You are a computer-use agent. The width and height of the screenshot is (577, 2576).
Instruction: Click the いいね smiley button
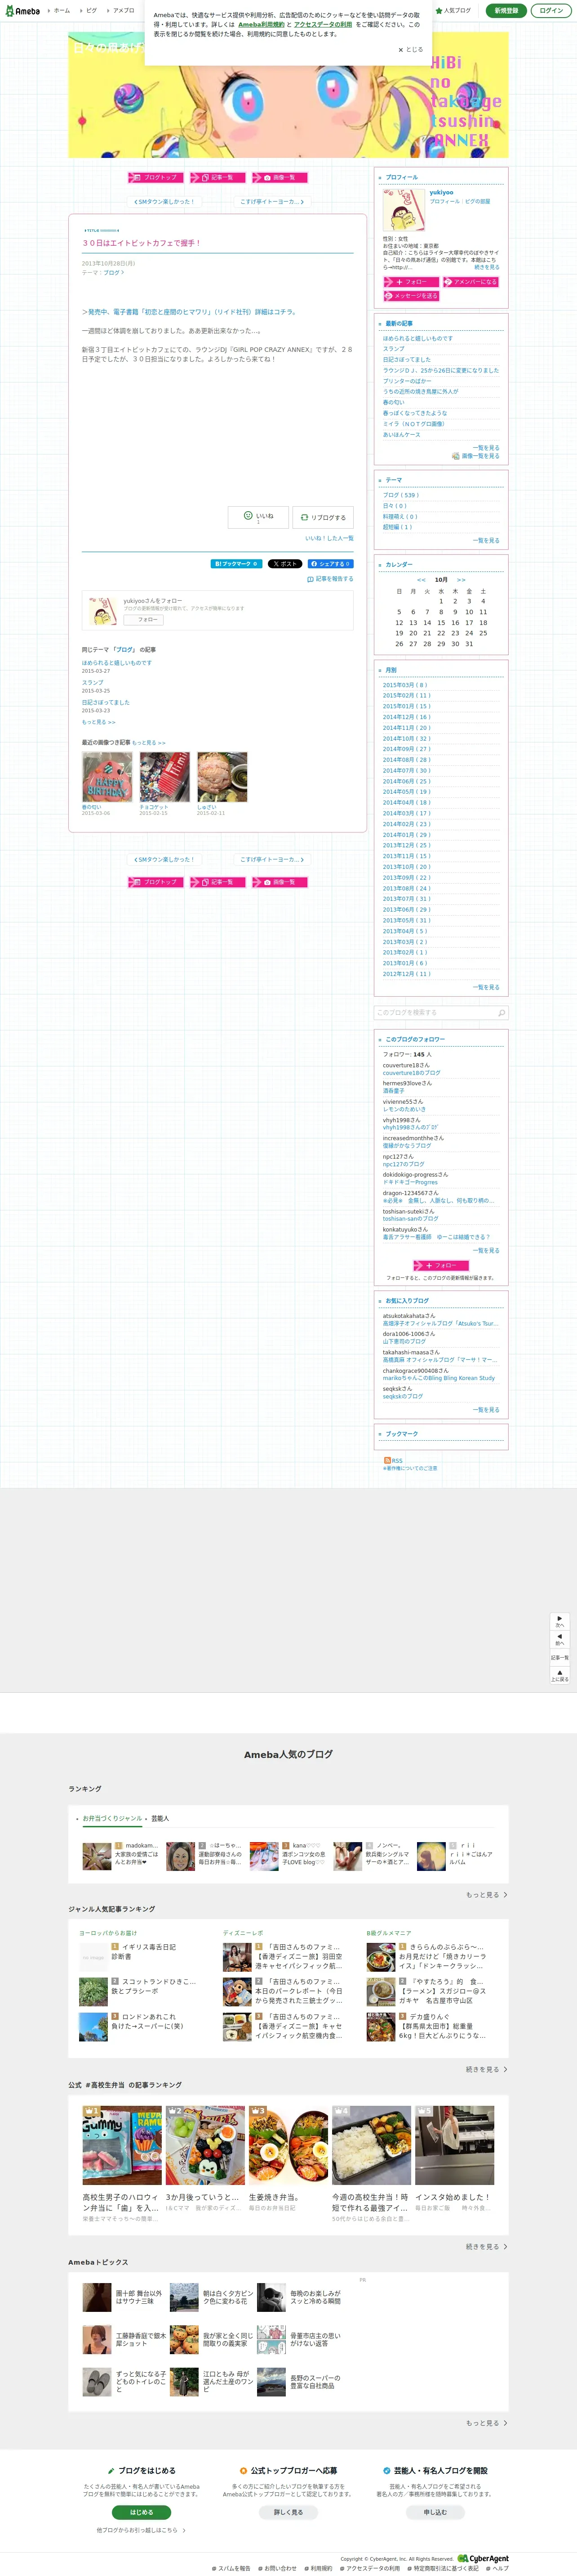coord(258,517)
